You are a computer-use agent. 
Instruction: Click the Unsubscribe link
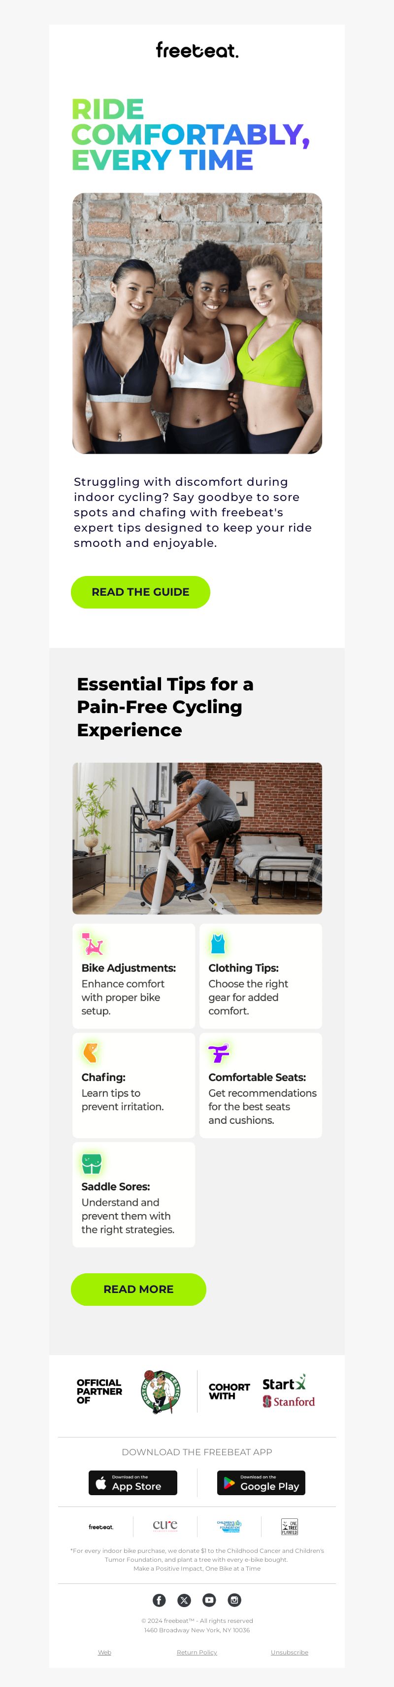click(289, 1652)
